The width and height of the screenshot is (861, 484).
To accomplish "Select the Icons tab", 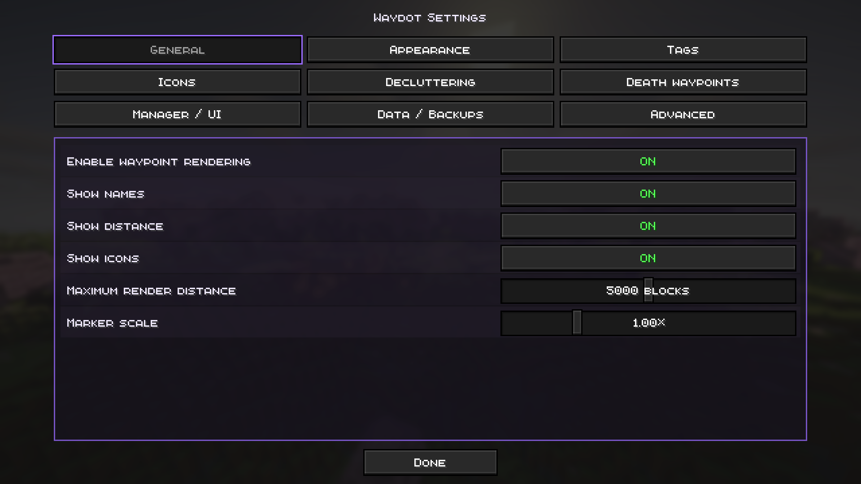I will pyautogui.click(x=177, y=82).
